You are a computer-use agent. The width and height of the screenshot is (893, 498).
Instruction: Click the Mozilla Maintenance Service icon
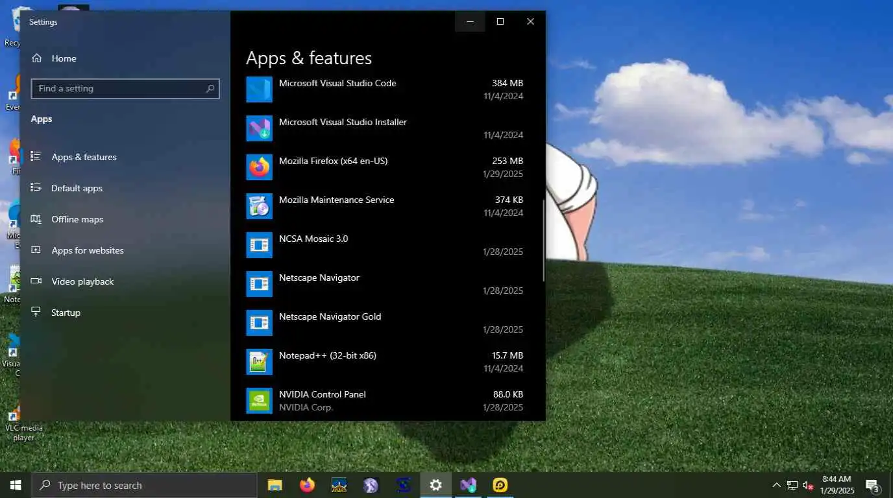(259, 206)
